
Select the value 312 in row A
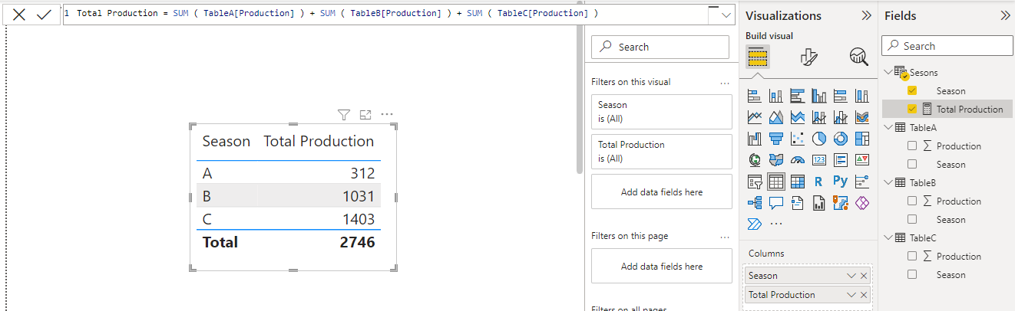362,173
